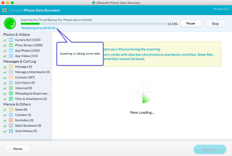232x156 pixels.
Task: Click the Version:4.0.1 label
Action: pos(221,9)
